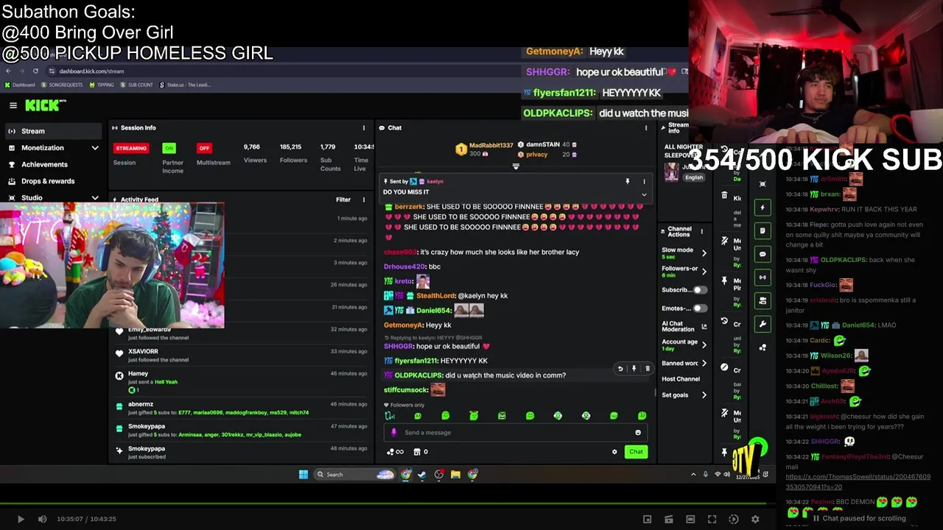The height and width of the screenshot is (530, 943).
Task: Expand the Monetization sidebar section
Action: click(x=95, y=148)
